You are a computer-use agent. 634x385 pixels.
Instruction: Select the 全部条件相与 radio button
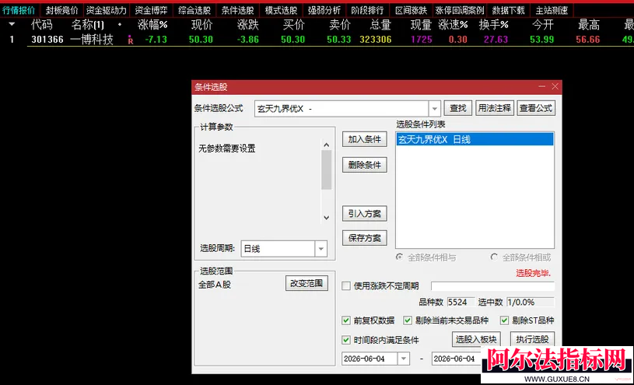(x=400, y=257)
